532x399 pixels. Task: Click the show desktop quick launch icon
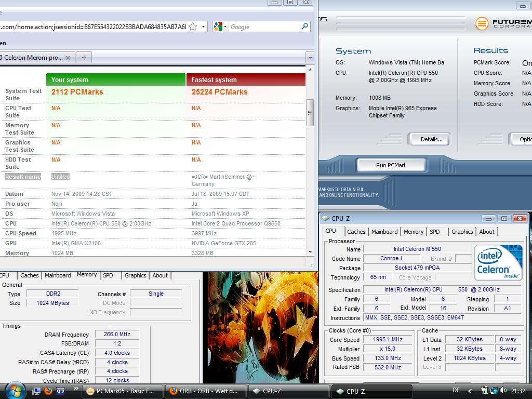[x=36, y=391]
